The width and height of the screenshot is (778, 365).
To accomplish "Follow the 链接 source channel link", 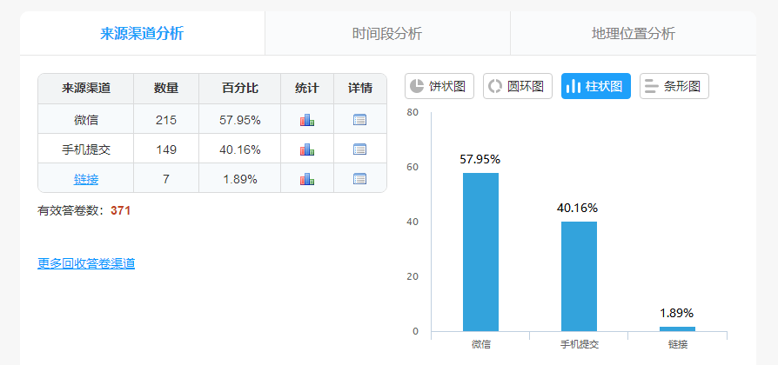I will (86, 179).
